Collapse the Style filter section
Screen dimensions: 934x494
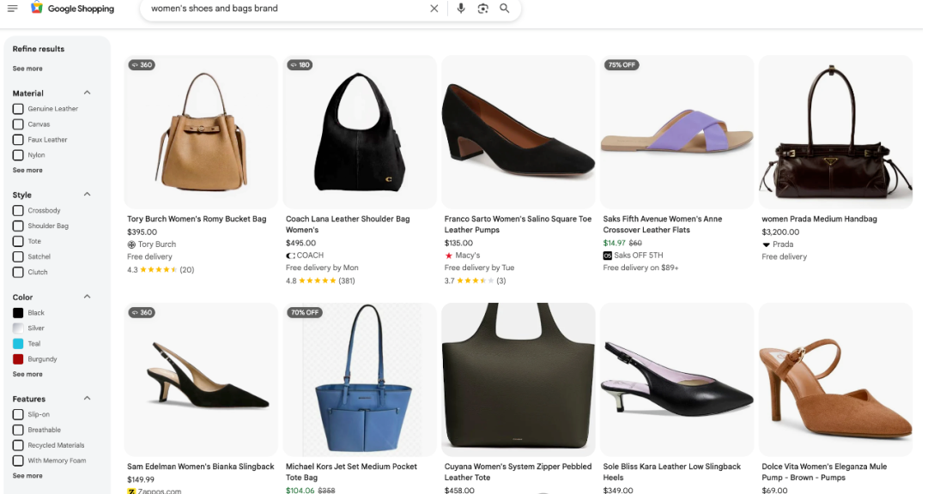(87, 195)
